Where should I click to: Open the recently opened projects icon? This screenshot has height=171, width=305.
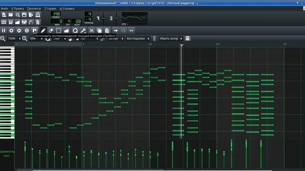point(18,15)
